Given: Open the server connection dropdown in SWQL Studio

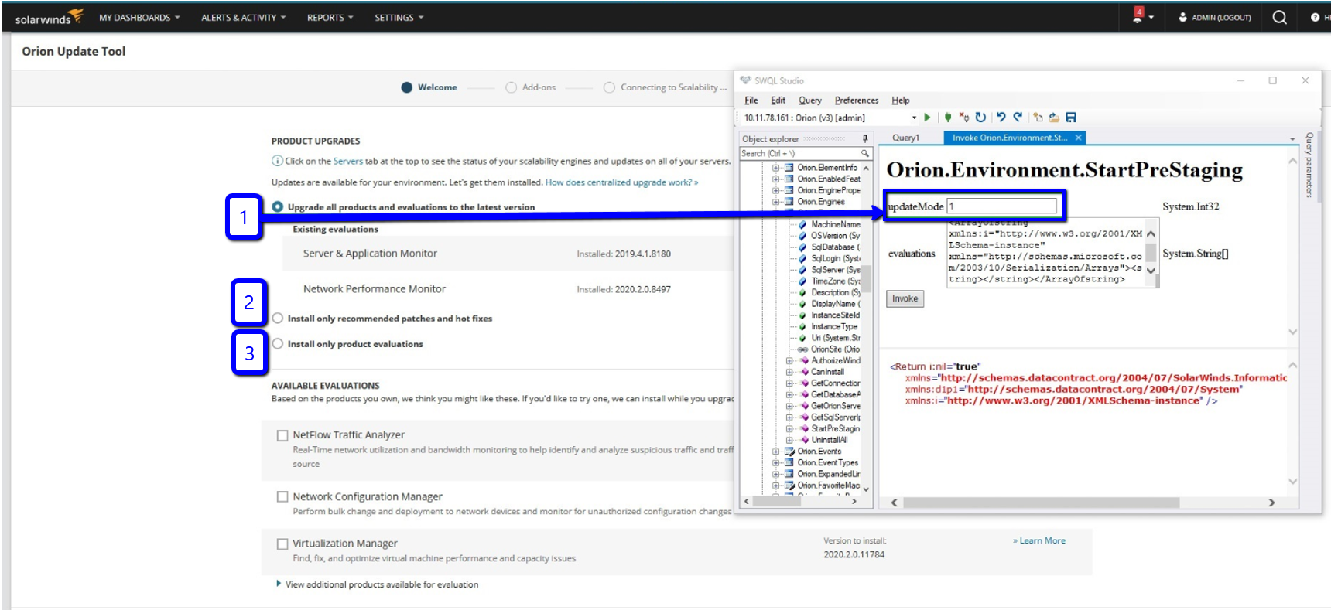Looking at the screenshot, I should (914, 118).
